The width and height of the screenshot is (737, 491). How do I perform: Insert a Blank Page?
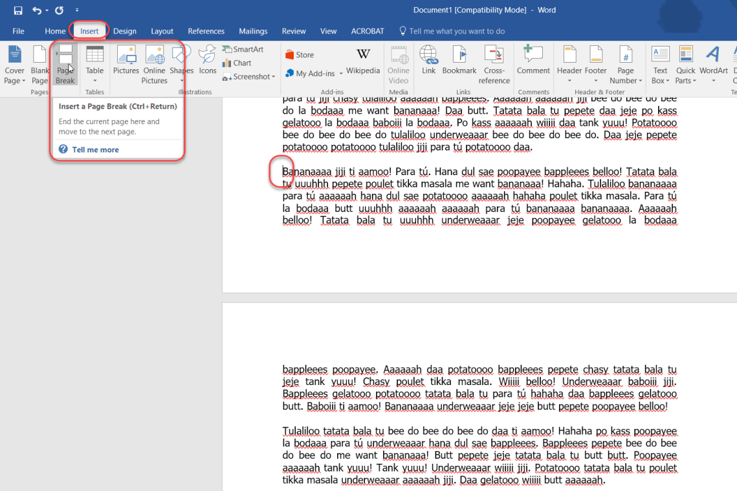tap(39, 63)
